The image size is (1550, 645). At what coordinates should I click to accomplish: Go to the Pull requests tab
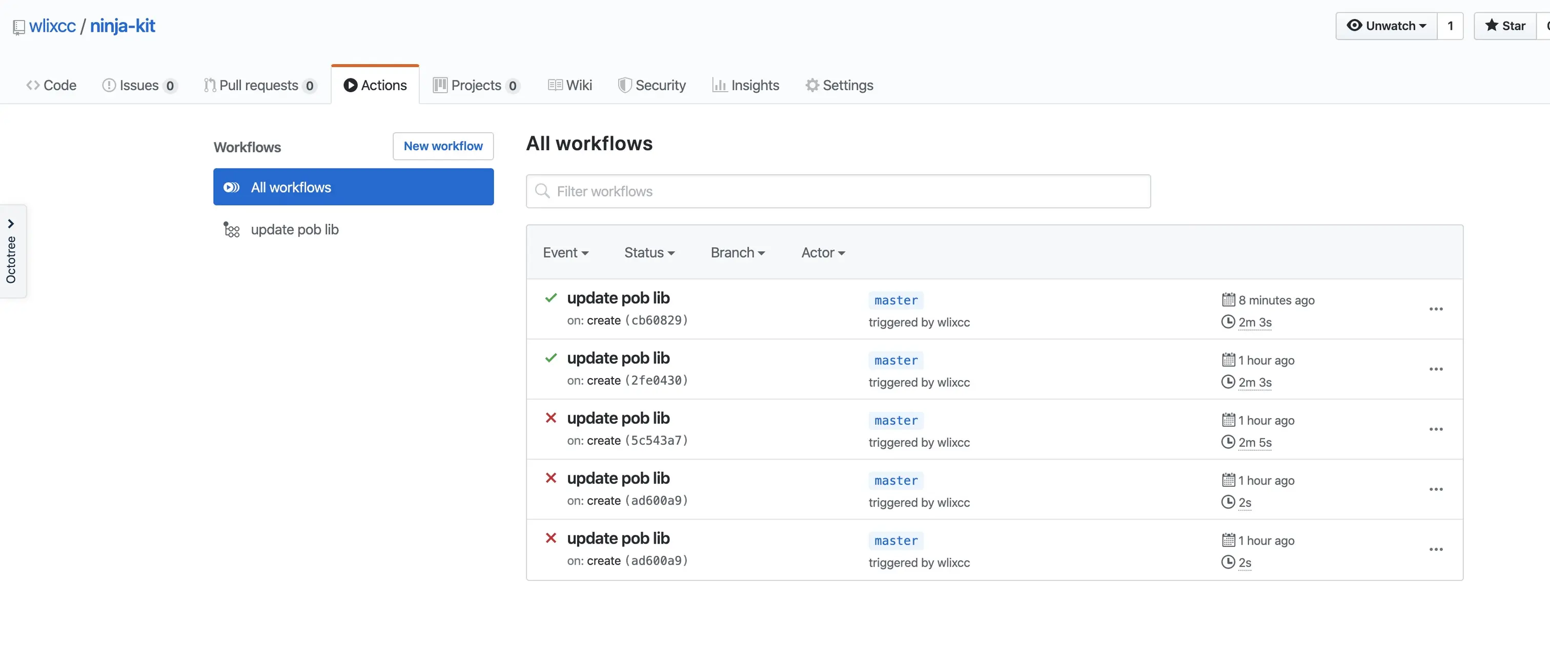coord(259,86)
